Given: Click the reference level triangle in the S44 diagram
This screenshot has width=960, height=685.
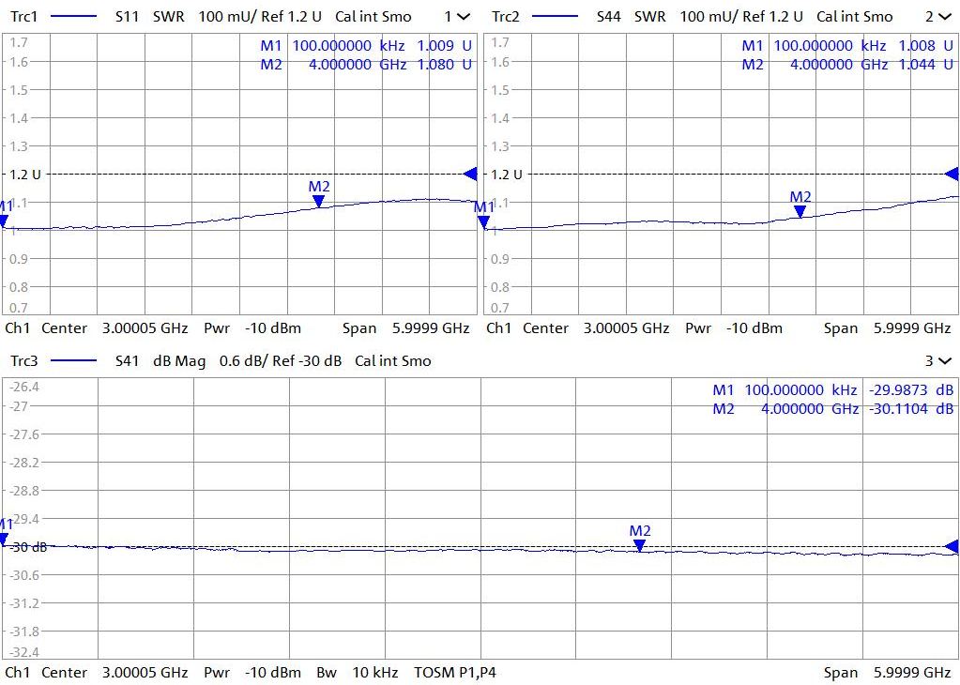Looking at the screenshot, I should [952, 174].
